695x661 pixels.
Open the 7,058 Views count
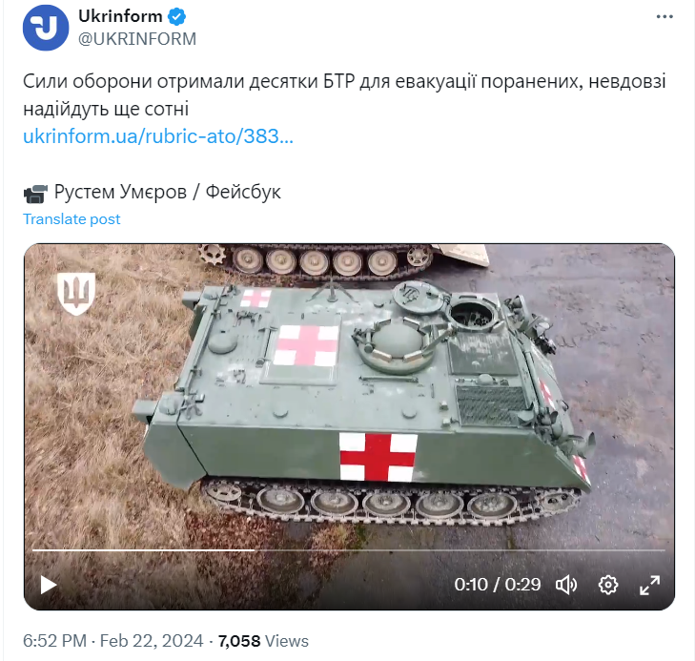pos(263,641)
